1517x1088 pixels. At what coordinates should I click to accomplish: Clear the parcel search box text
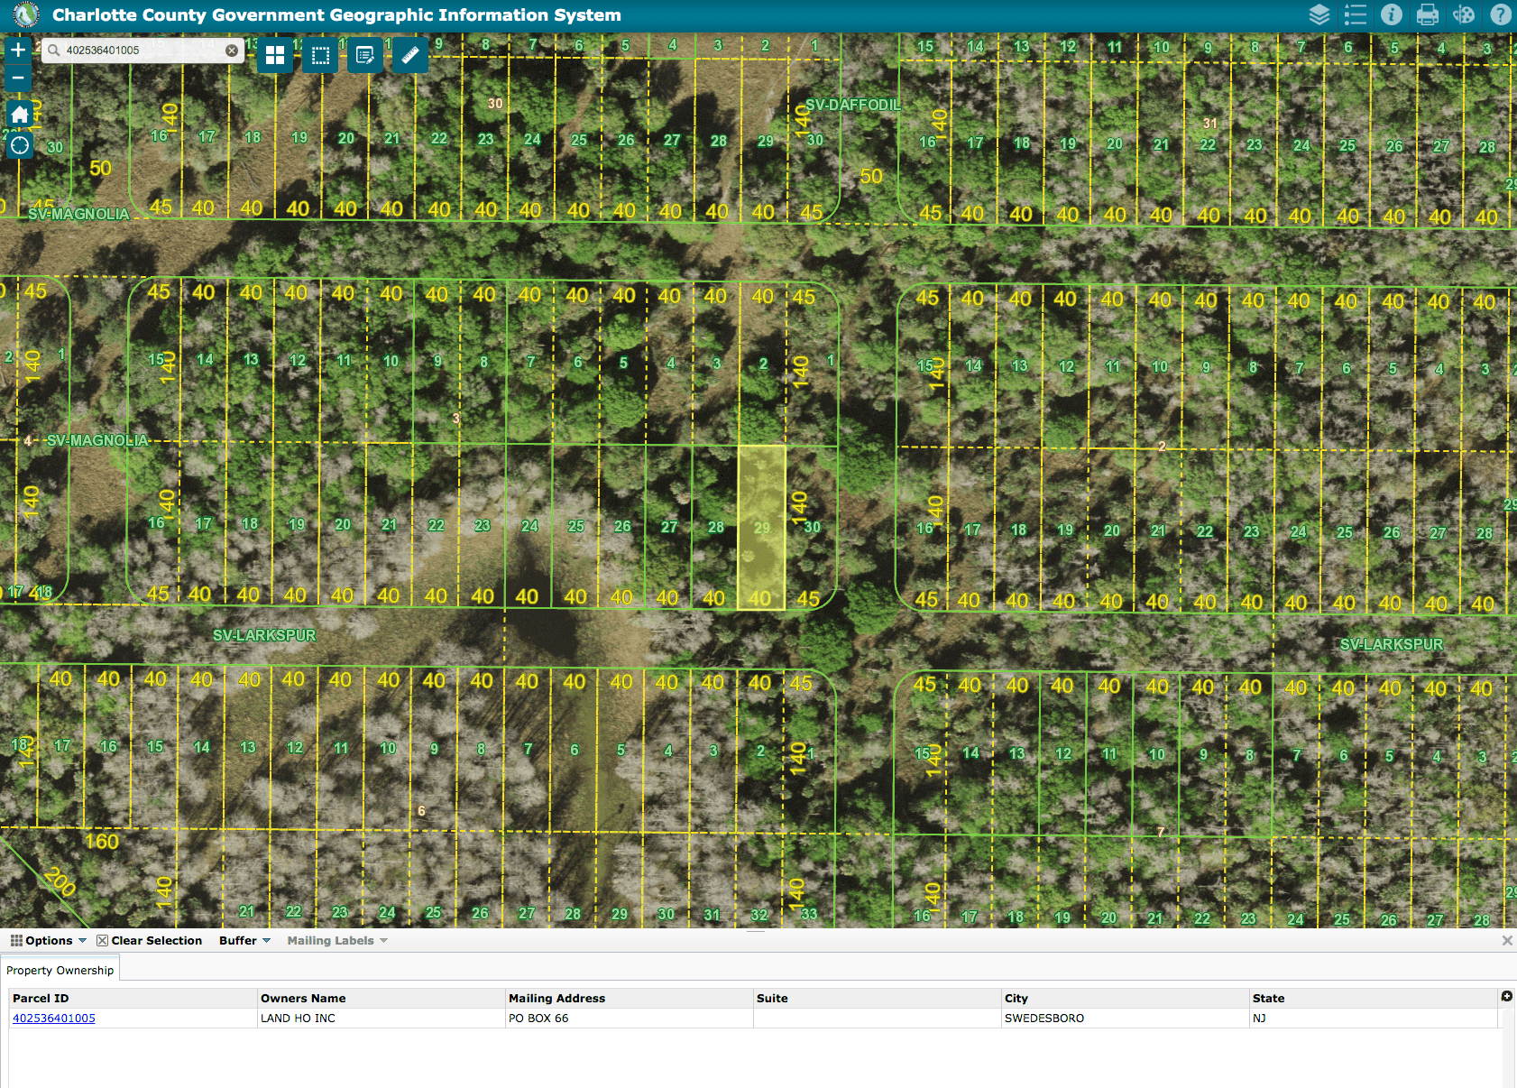[x=232, y=51]
